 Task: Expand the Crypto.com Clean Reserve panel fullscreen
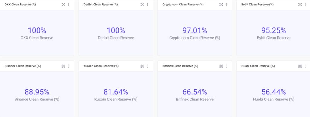[x=221, y=5]
